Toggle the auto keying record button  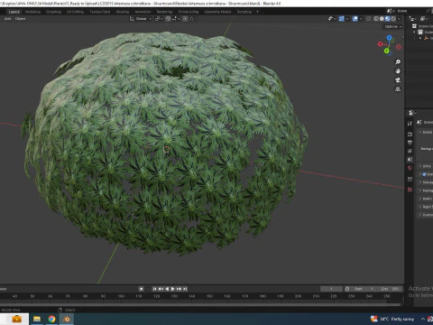click(142, 289)
